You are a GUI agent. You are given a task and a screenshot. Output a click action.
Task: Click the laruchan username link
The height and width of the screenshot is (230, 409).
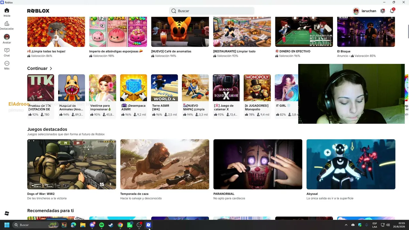coord(369,11)
